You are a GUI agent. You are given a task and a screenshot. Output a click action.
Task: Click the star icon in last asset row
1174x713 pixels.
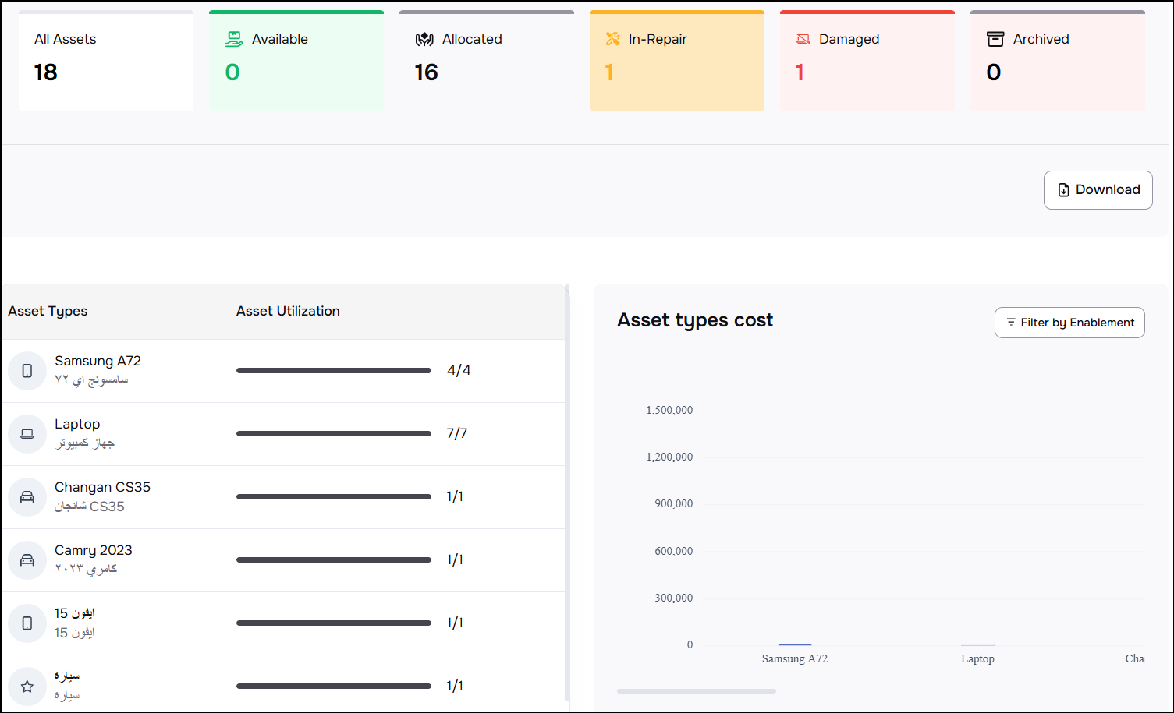[x=27, y=687]
